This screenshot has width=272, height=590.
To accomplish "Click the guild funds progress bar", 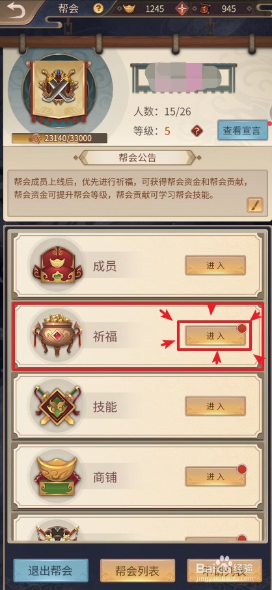I will [59, 138].
